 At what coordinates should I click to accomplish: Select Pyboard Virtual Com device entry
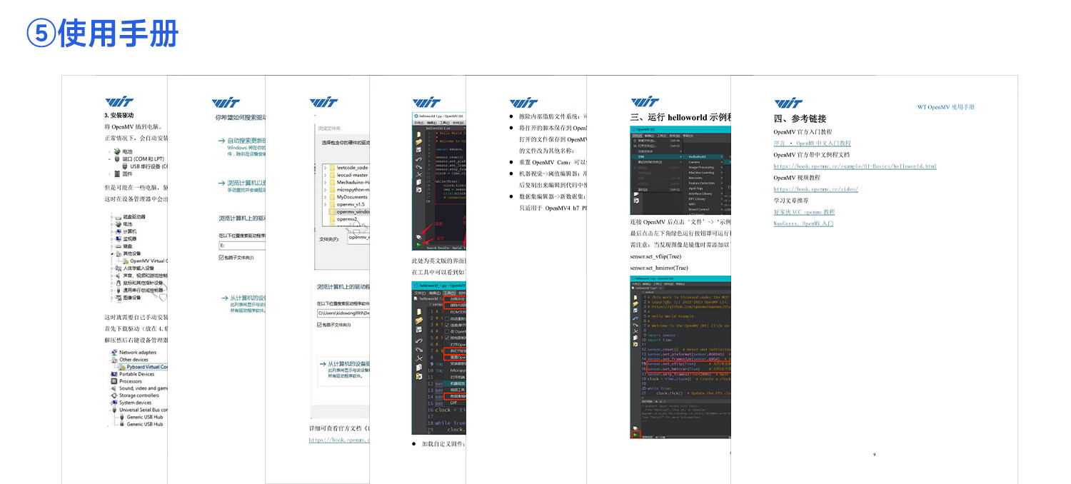point(146,367)
